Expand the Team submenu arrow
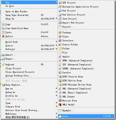116x120 pixels. click(x=56, y=103)
